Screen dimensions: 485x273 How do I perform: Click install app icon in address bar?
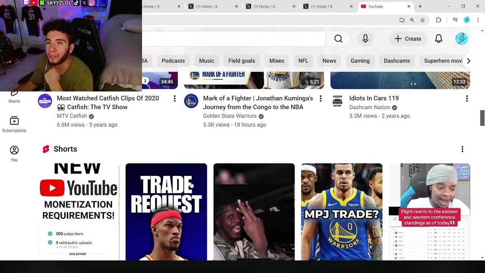coord(402,20)
